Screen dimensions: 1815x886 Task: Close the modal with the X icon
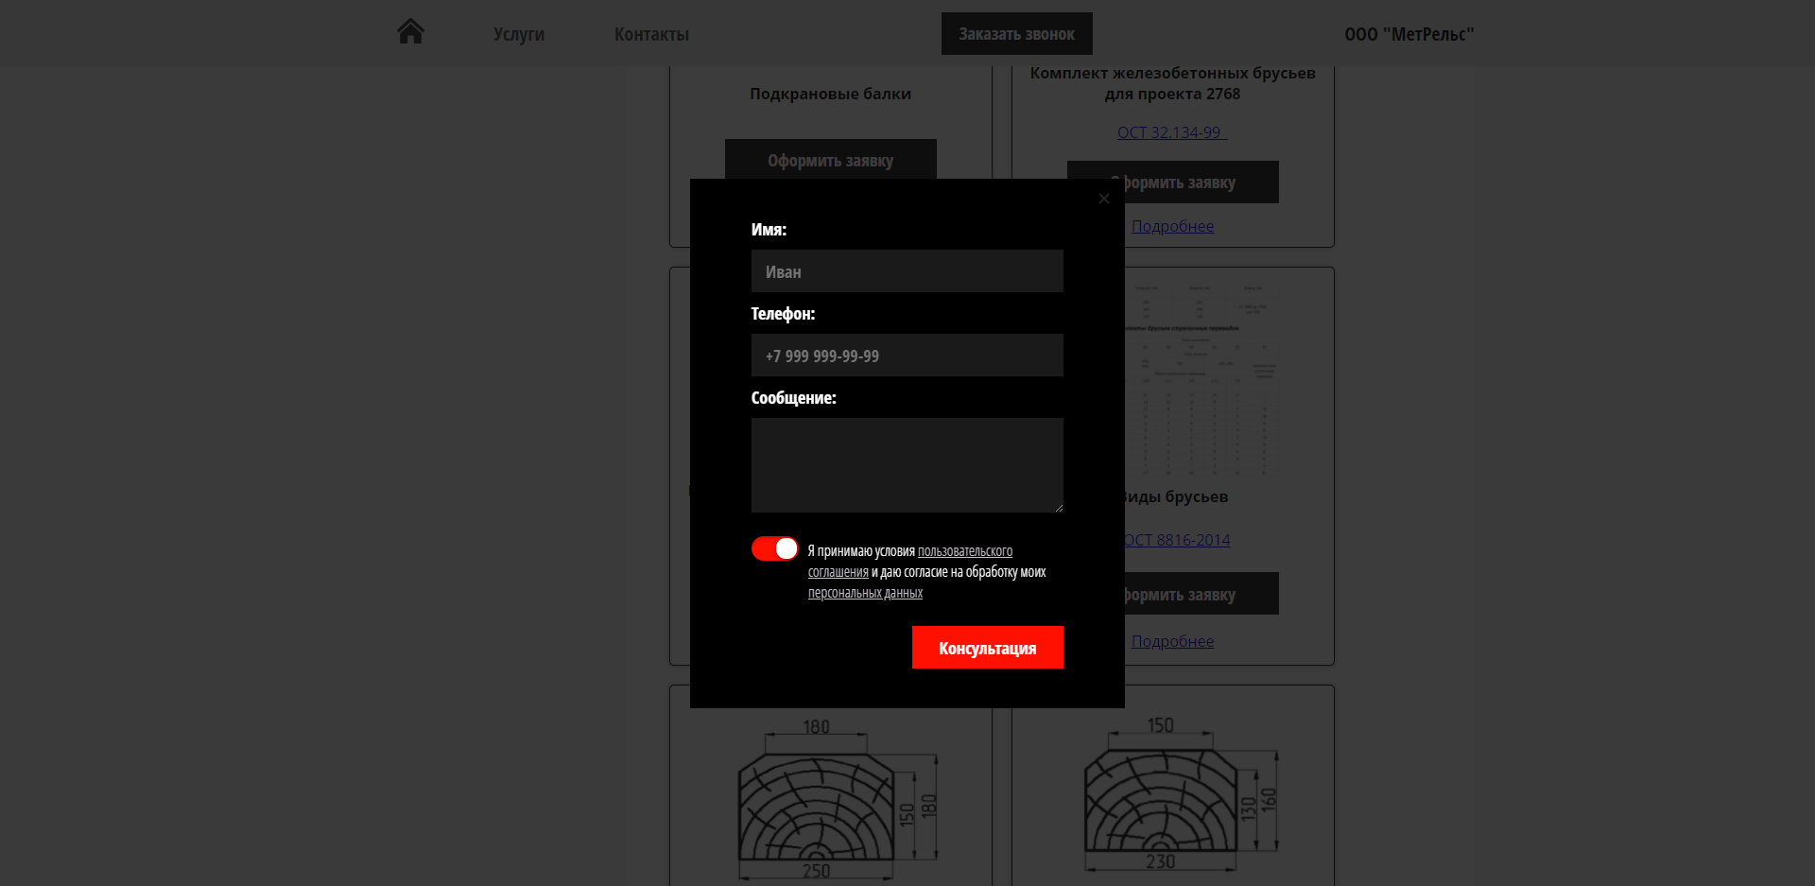point(1103,199)
